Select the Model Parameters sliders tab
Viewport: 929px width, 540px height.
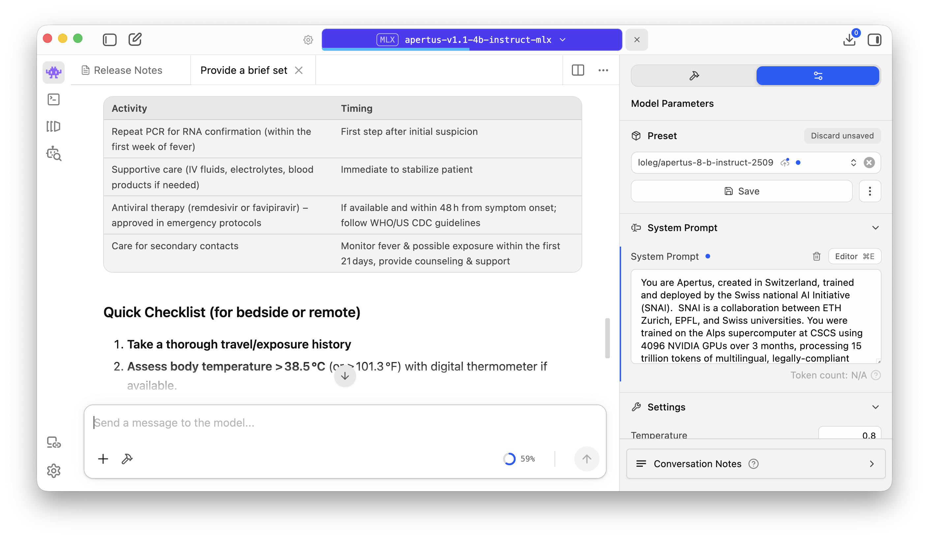coord(818,75)
